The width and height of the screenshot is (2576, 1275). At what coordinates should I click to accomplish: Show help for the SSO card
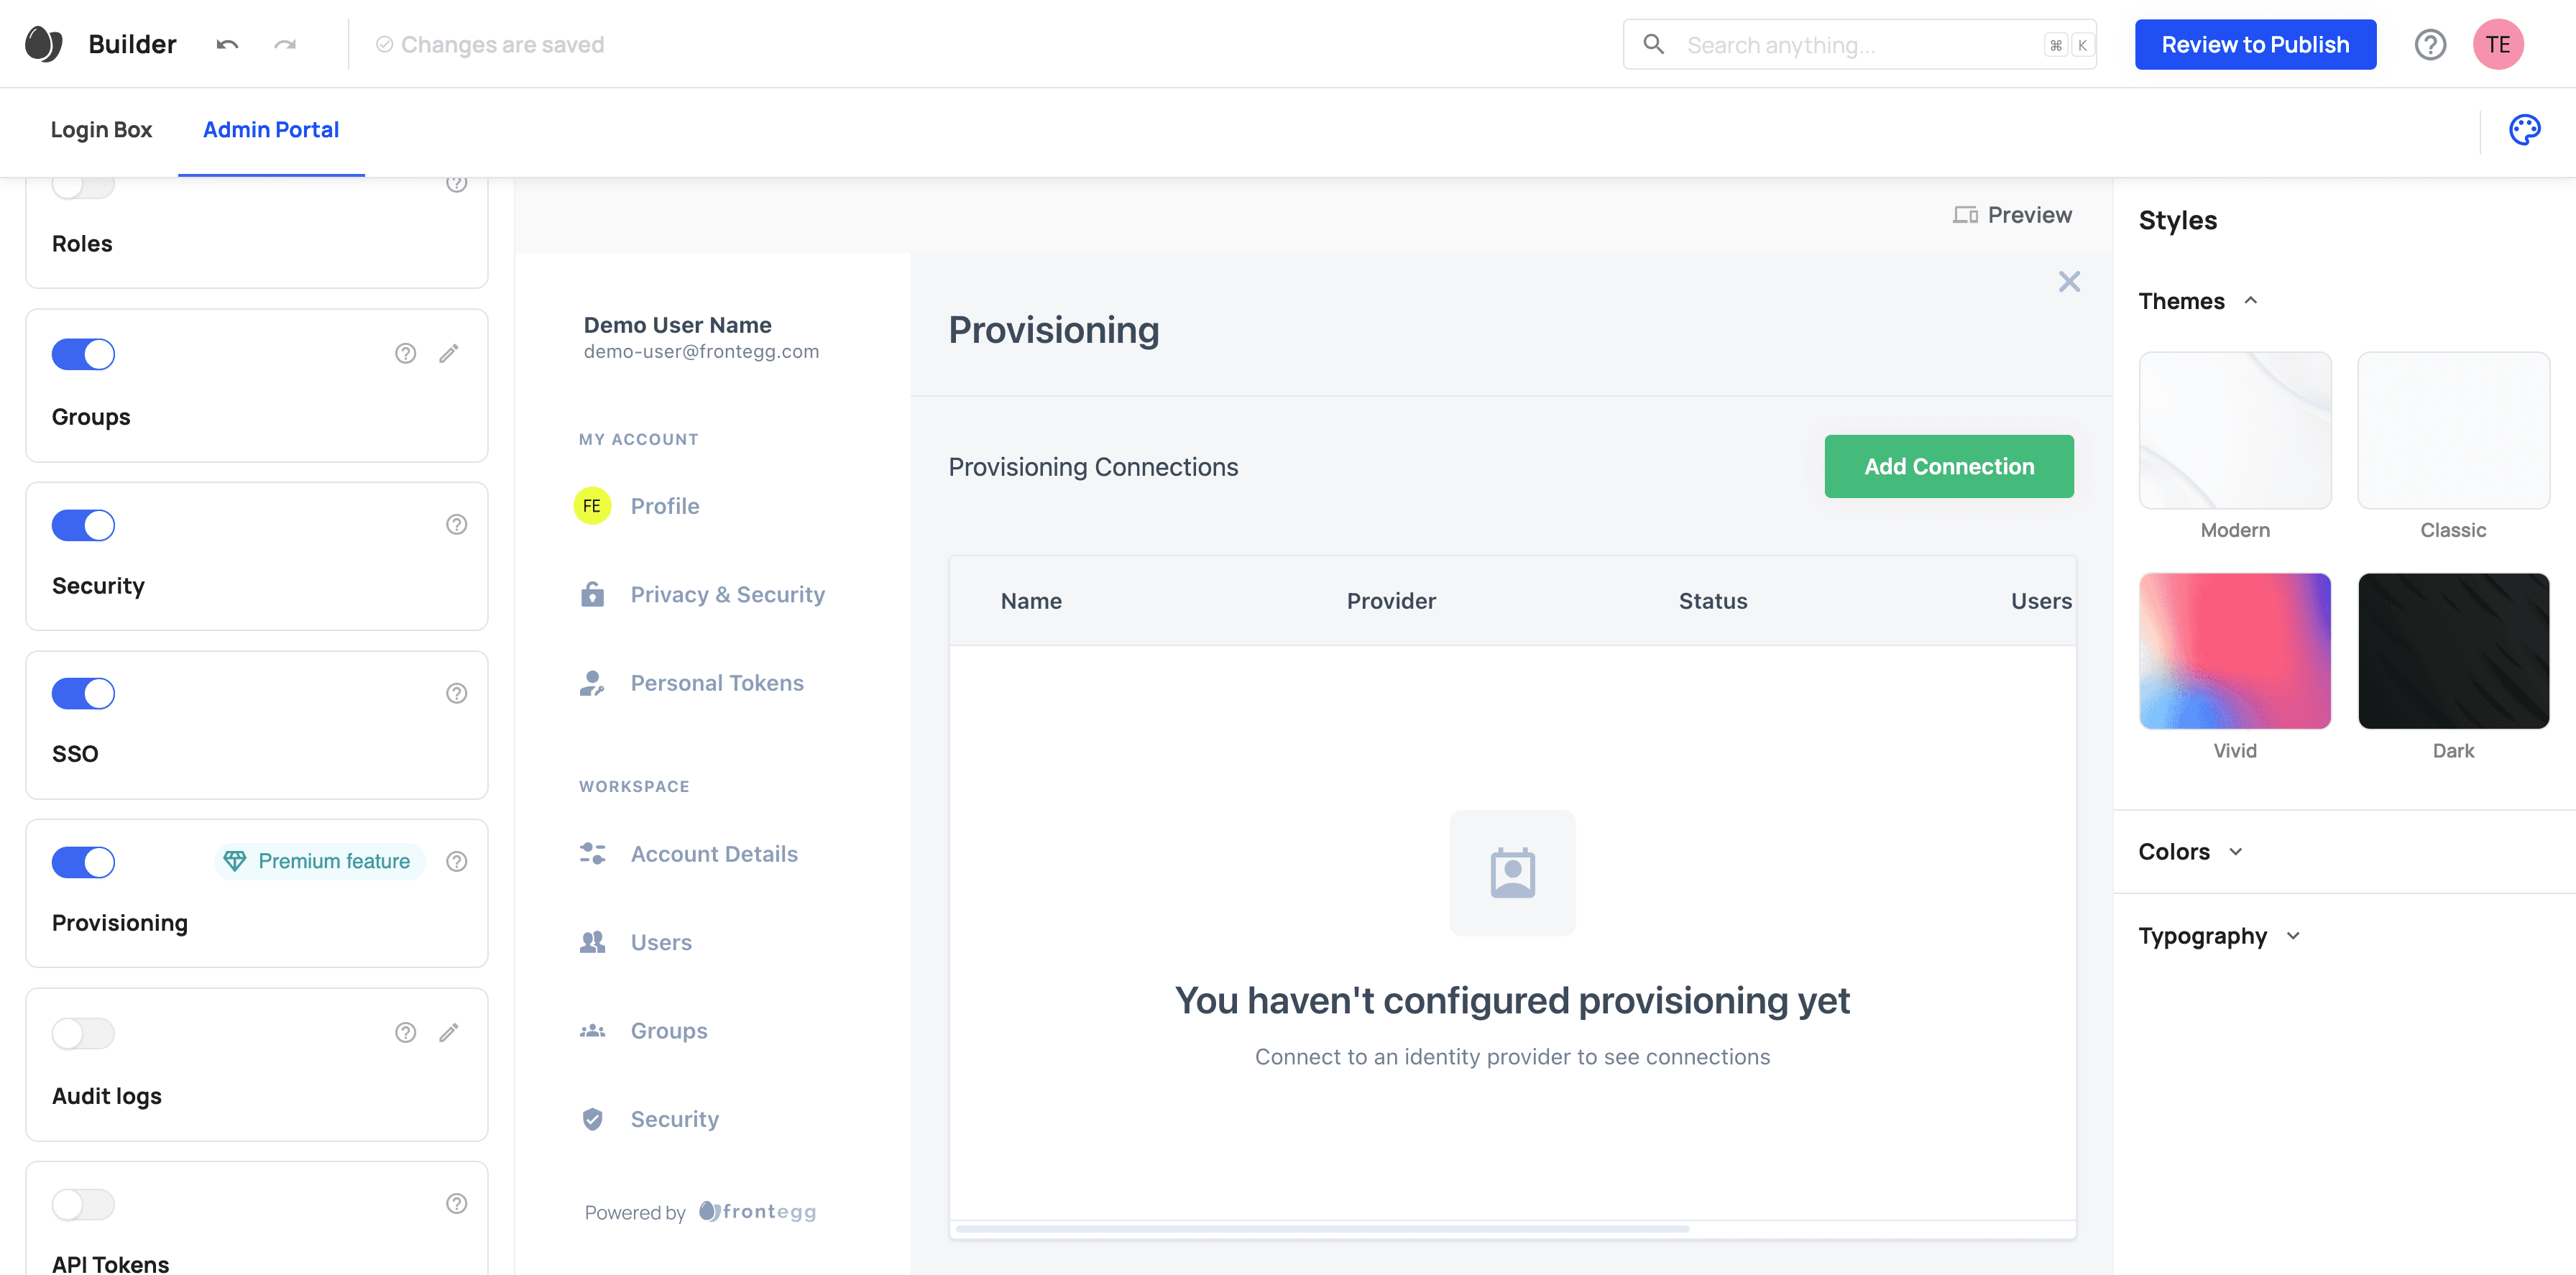[x=457, y=693]
